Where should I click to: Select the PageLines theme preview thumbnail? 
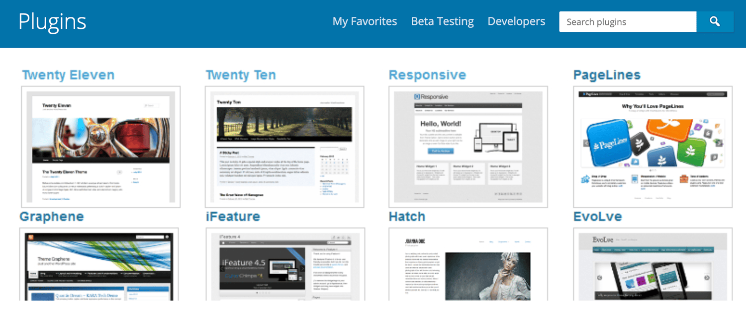coord(653,147)
